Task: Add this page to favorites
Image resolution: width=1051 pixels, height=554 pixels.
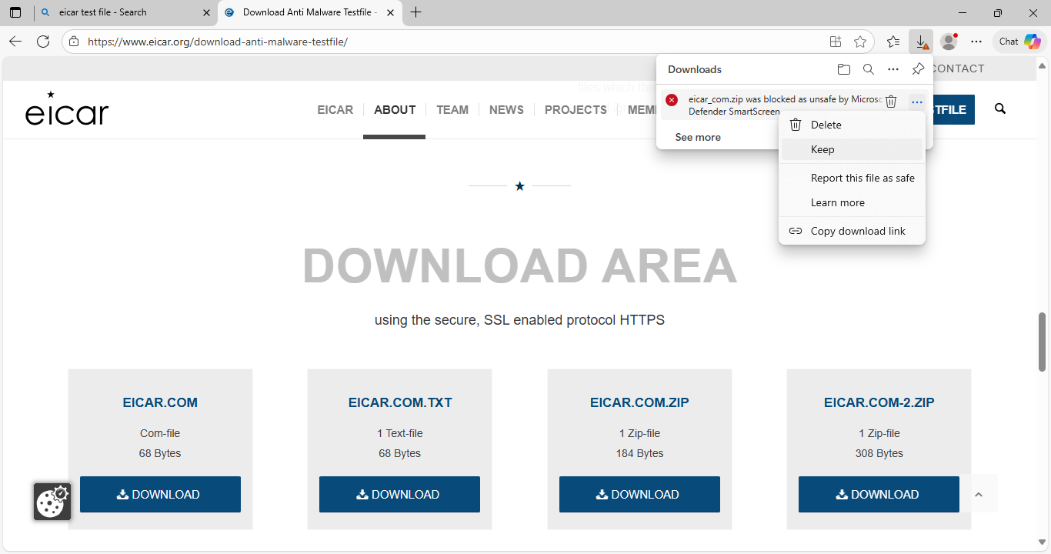Action: pos(860,42)
